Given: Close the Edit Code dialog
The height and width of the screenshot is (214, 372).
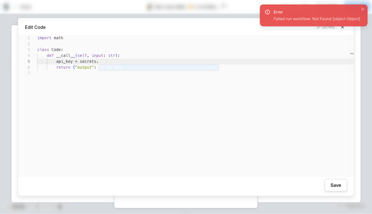Looking at the screenshot, I should coord(342,27).
